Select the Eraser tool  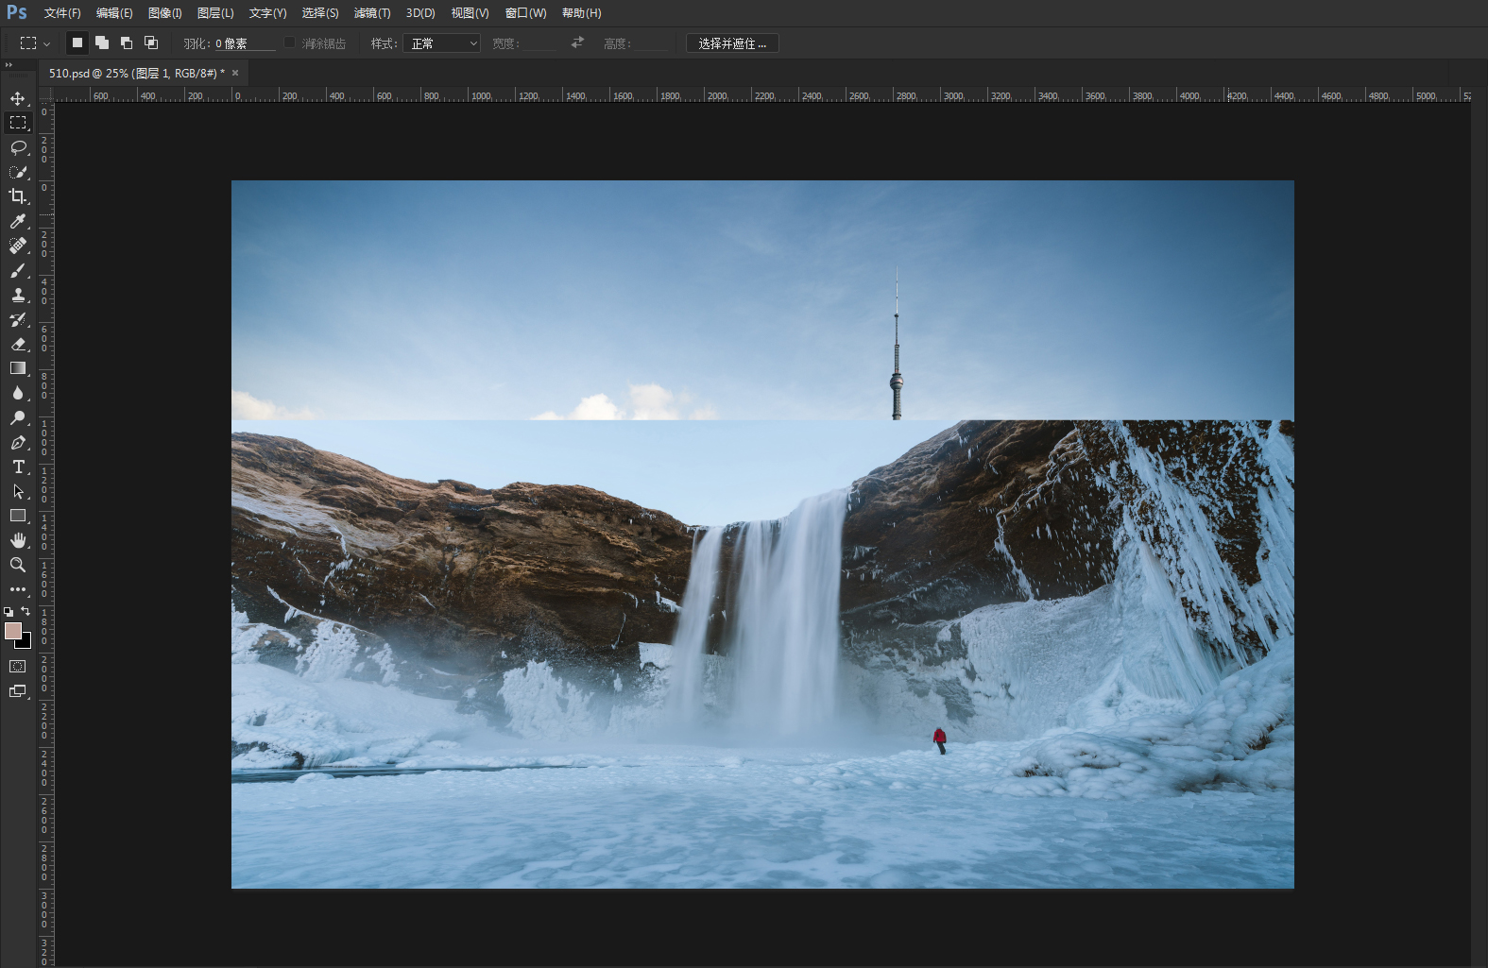coord(18,344)
